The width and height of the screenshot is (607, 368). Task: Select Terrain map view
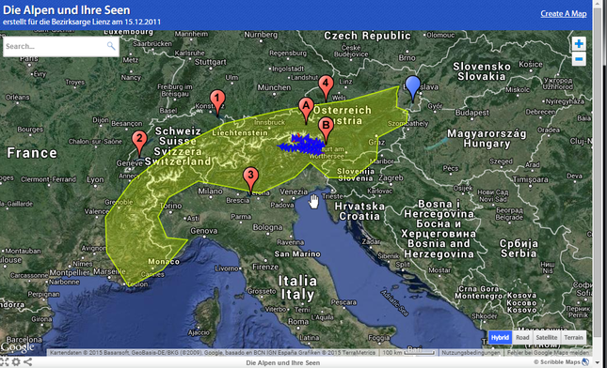pos(573,338)
